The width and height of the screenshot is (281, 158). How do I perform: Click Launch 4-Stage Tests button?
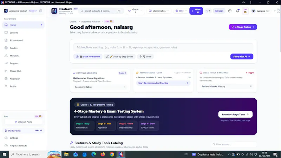(235, 114)
